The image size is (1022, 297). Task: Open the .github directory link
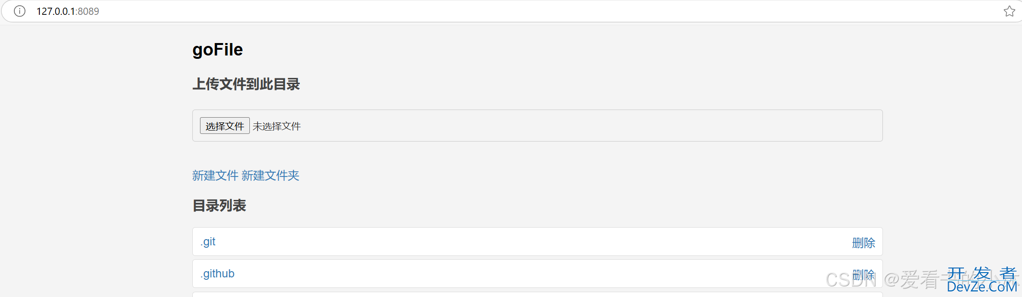(217, 274)
